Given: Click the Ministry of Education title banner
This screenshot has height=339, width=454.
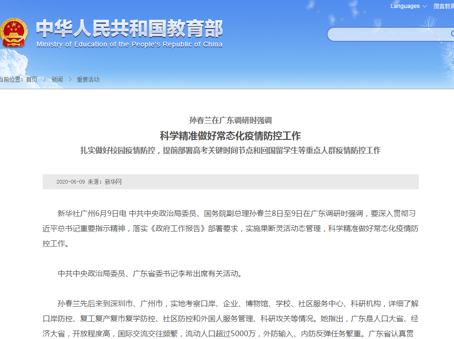Looking at the screenshot, I should tap(129, 33).
